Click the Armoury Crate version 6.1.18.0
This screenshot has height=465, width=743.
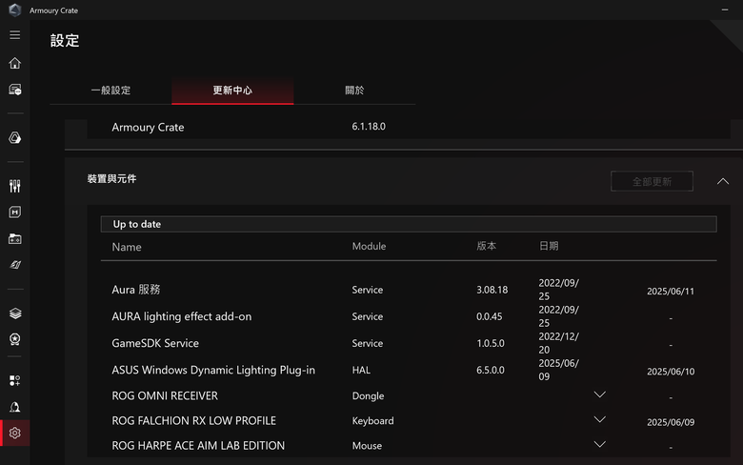coord(369,127)
